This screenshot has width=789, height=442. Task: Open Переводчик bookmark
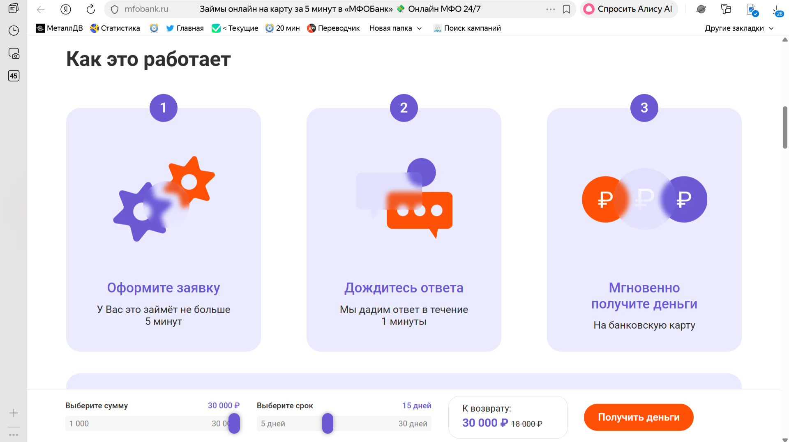point(333,28)
